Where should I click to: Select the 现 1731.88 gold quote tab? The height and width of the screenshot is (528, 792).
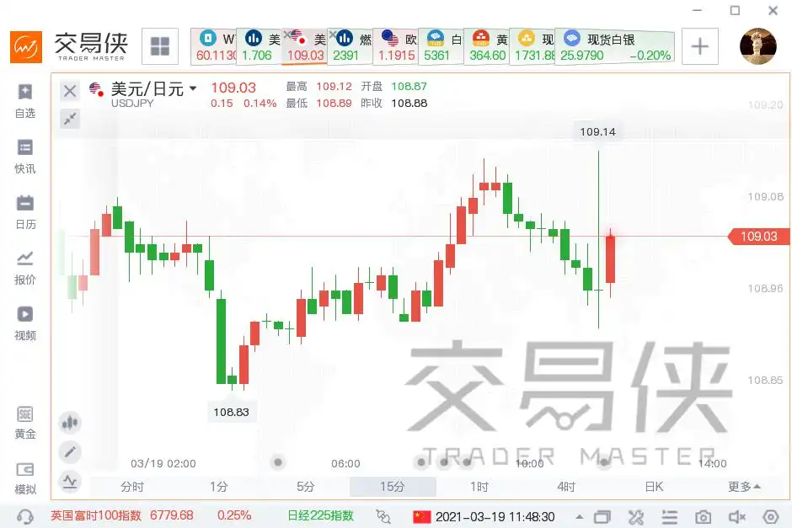coord(532,46)
